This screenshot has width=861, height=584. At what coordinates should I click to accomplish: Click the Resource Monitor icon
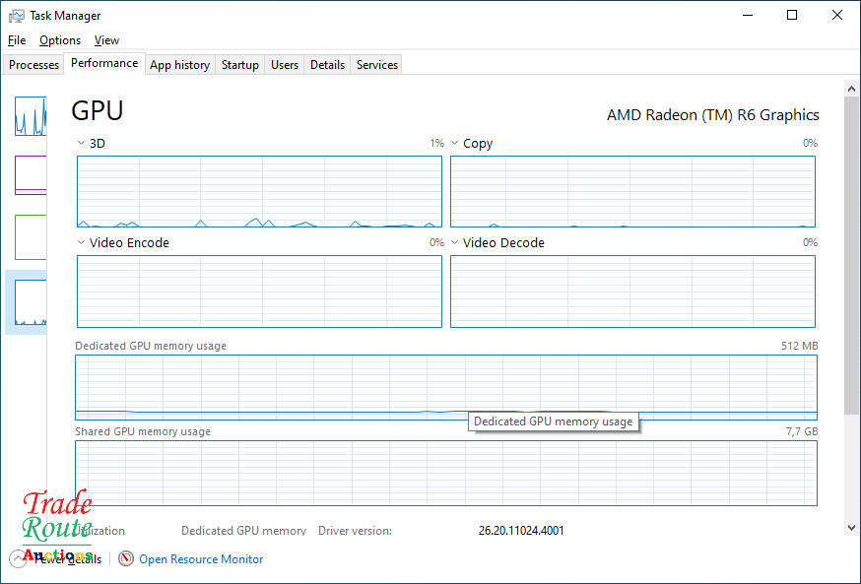coord(126,558)
